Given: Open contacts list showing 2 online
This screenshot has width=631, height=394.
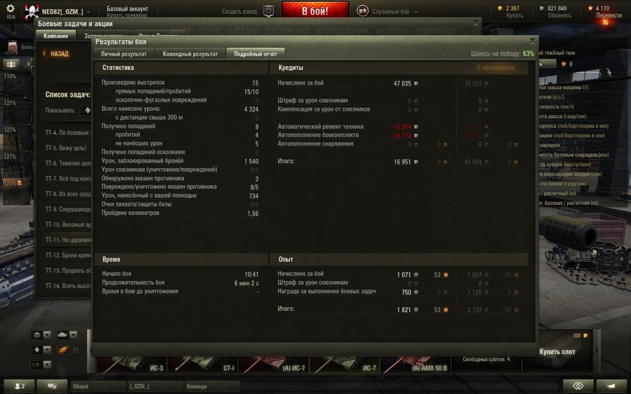Looking at the screenshot, I should [x=19, y=386].
